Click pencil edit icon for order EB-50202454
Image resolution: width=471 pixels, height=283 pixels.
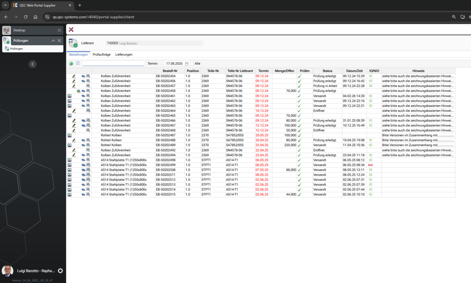click(x=74, y=76)
